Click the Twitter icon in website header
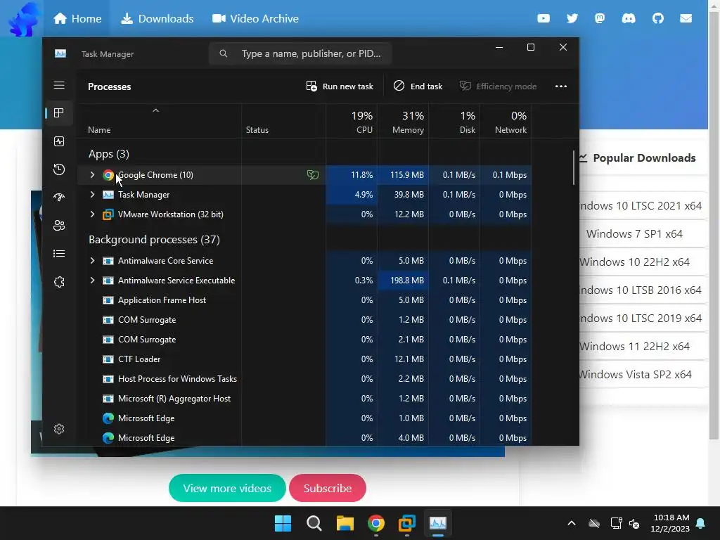Viewport: 720px width, 540px height. (x=572, y=18)
